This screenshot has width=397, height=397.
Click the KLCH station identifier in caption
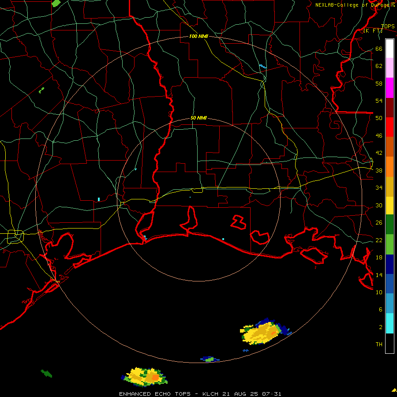click(211, 394)
